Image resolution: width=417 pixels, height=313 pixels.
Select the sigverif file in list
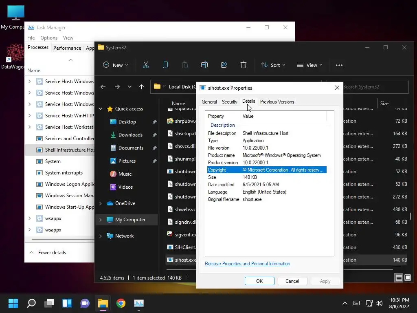182,235
